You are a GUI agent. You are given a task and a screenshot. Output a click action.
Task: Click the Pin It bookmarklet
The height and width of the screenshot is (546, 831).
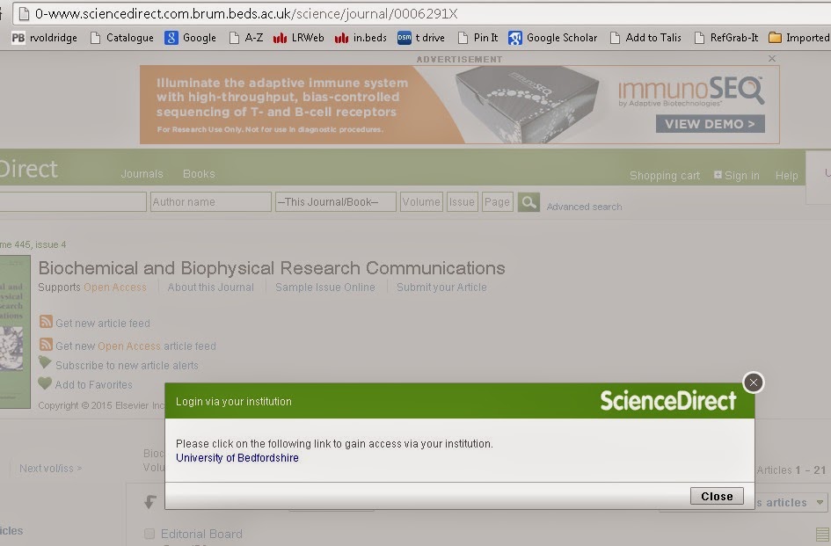[477, 38]
